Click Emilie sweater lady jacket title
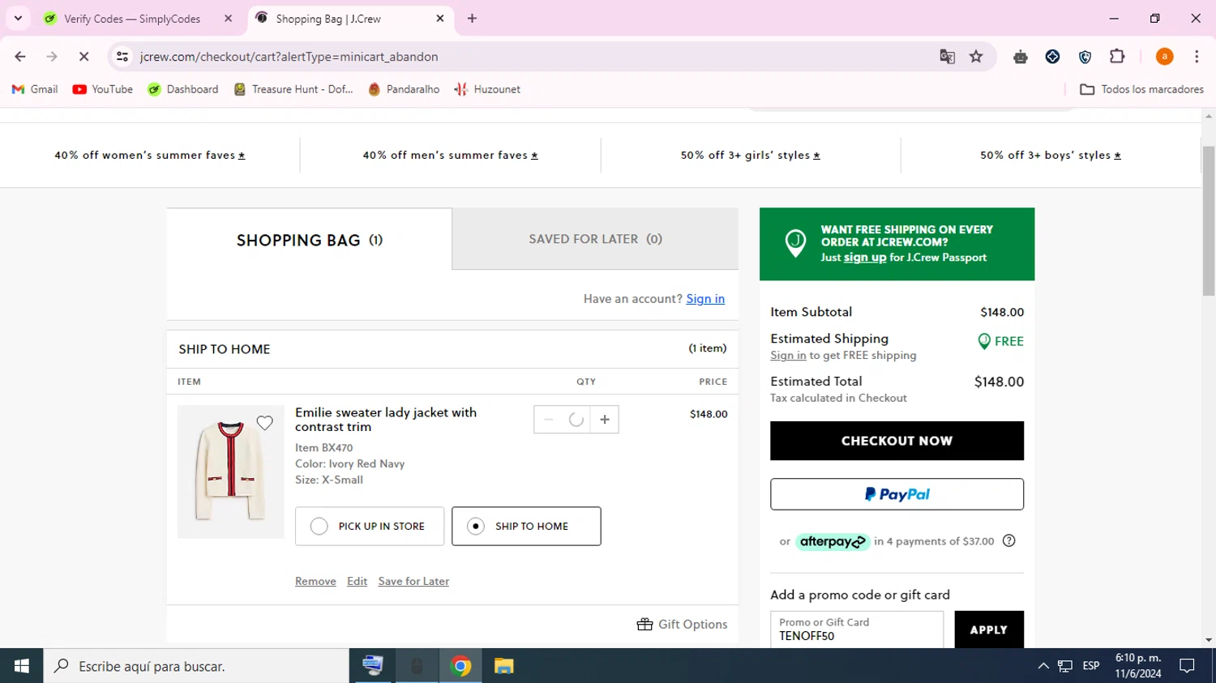Image resolution: width=1216 pixels, height=683 pixels. coord(386,420)
